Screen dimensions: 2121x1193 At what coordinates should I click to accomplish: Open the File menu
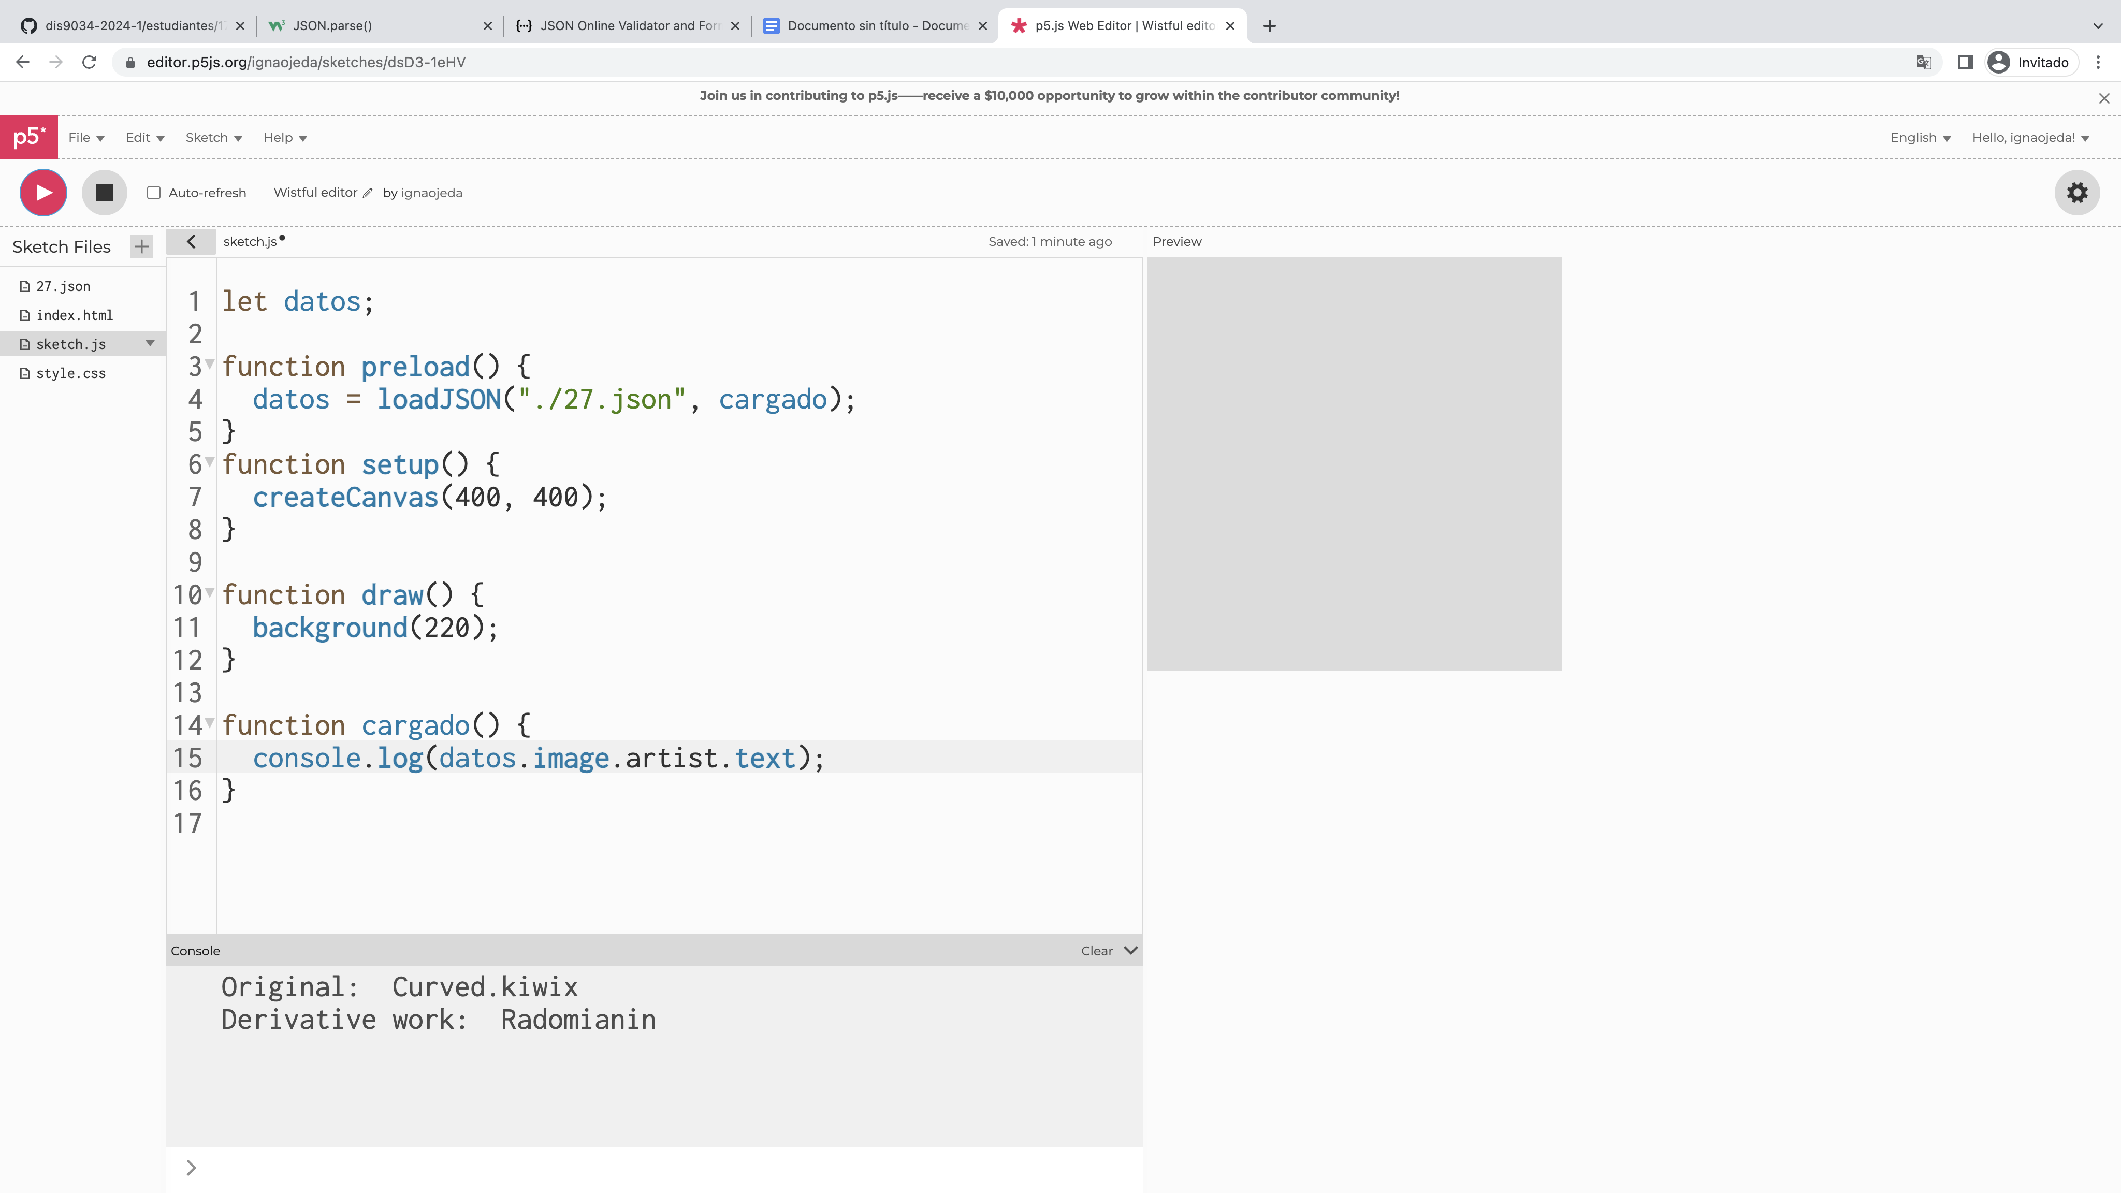86,138
